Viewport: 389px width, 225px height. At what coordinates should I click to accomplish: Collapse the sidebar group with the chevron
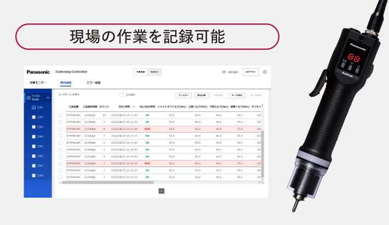coord(48,97)
